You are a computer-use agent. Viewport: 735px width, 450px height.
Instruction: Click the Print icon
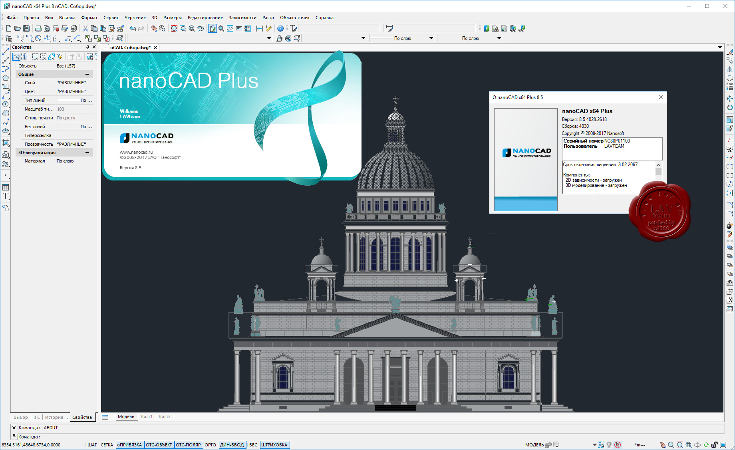click(x=38, y=28)
